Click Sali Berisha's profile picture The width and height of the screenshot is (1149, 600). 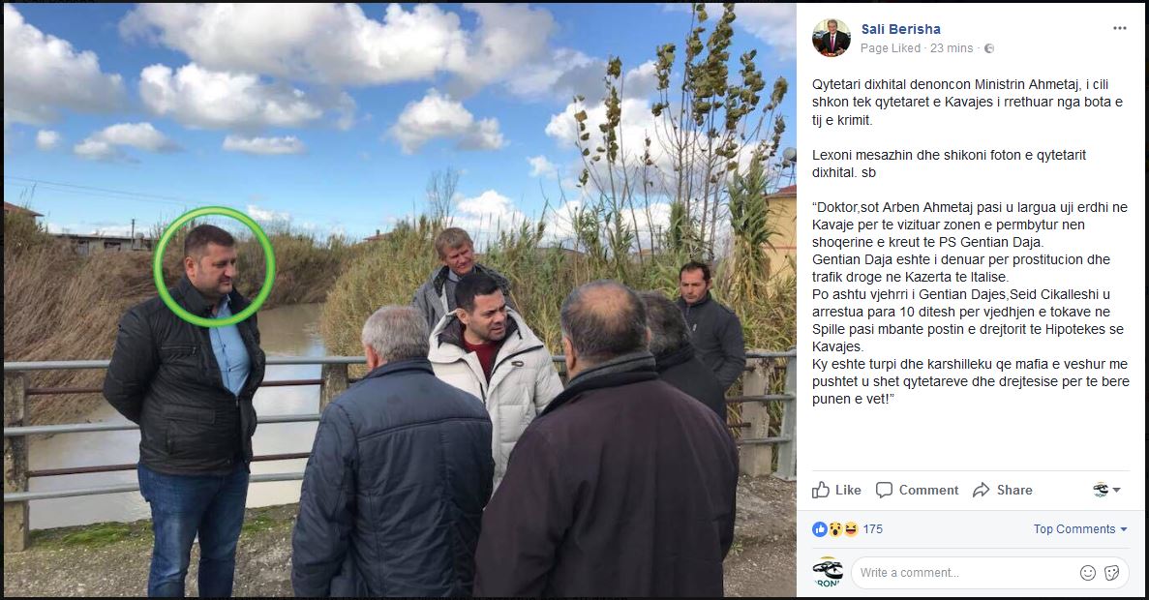click(x=832, y=38)
